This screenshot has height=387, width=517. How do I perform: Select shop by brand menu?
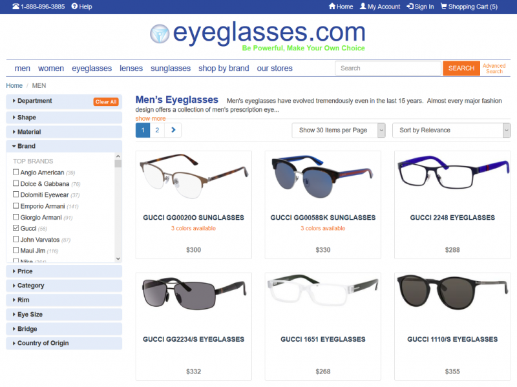coord(224,68)
